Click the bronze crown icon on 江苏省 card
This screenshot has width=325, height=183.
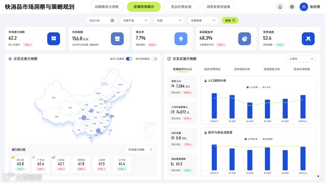(x=53, y=157)
